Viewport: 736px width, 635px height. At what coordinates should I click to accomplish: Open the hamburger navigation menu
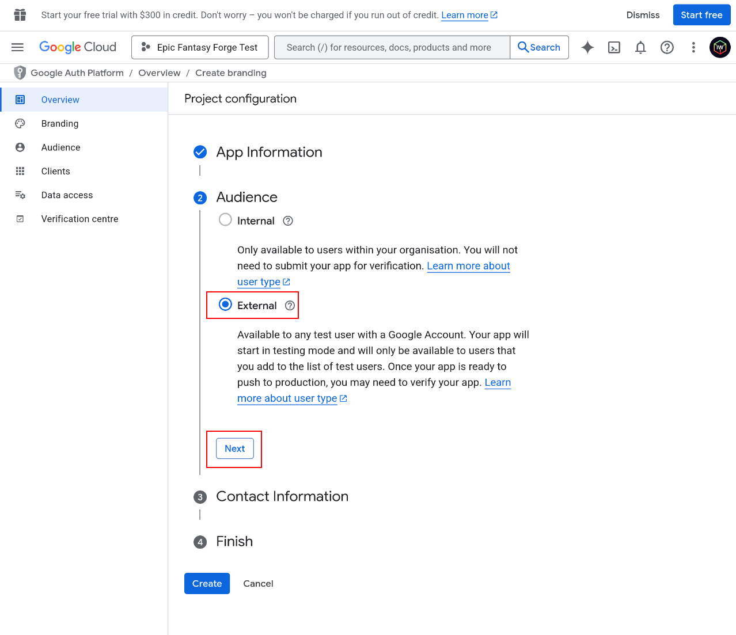coord(17,47)
